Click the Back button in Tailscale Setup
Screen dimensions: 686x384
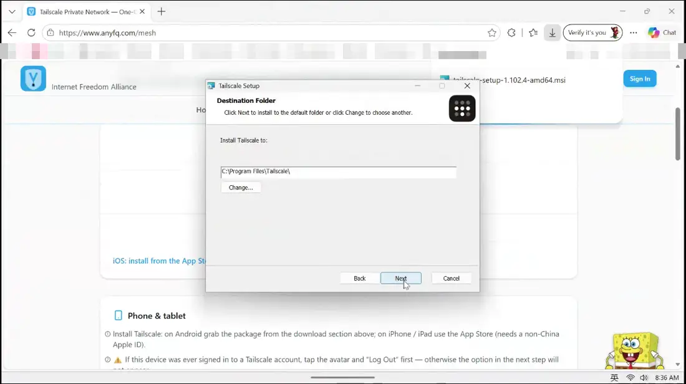point(359,278)
